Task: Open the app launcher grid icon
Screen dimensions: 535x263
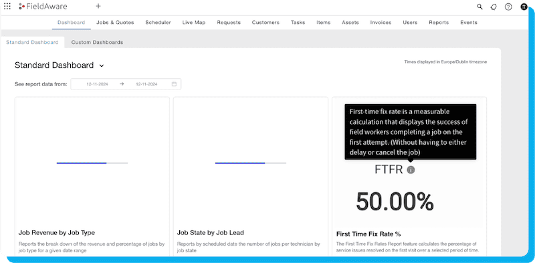Action: pyautogui.click(x=7, y=6)
